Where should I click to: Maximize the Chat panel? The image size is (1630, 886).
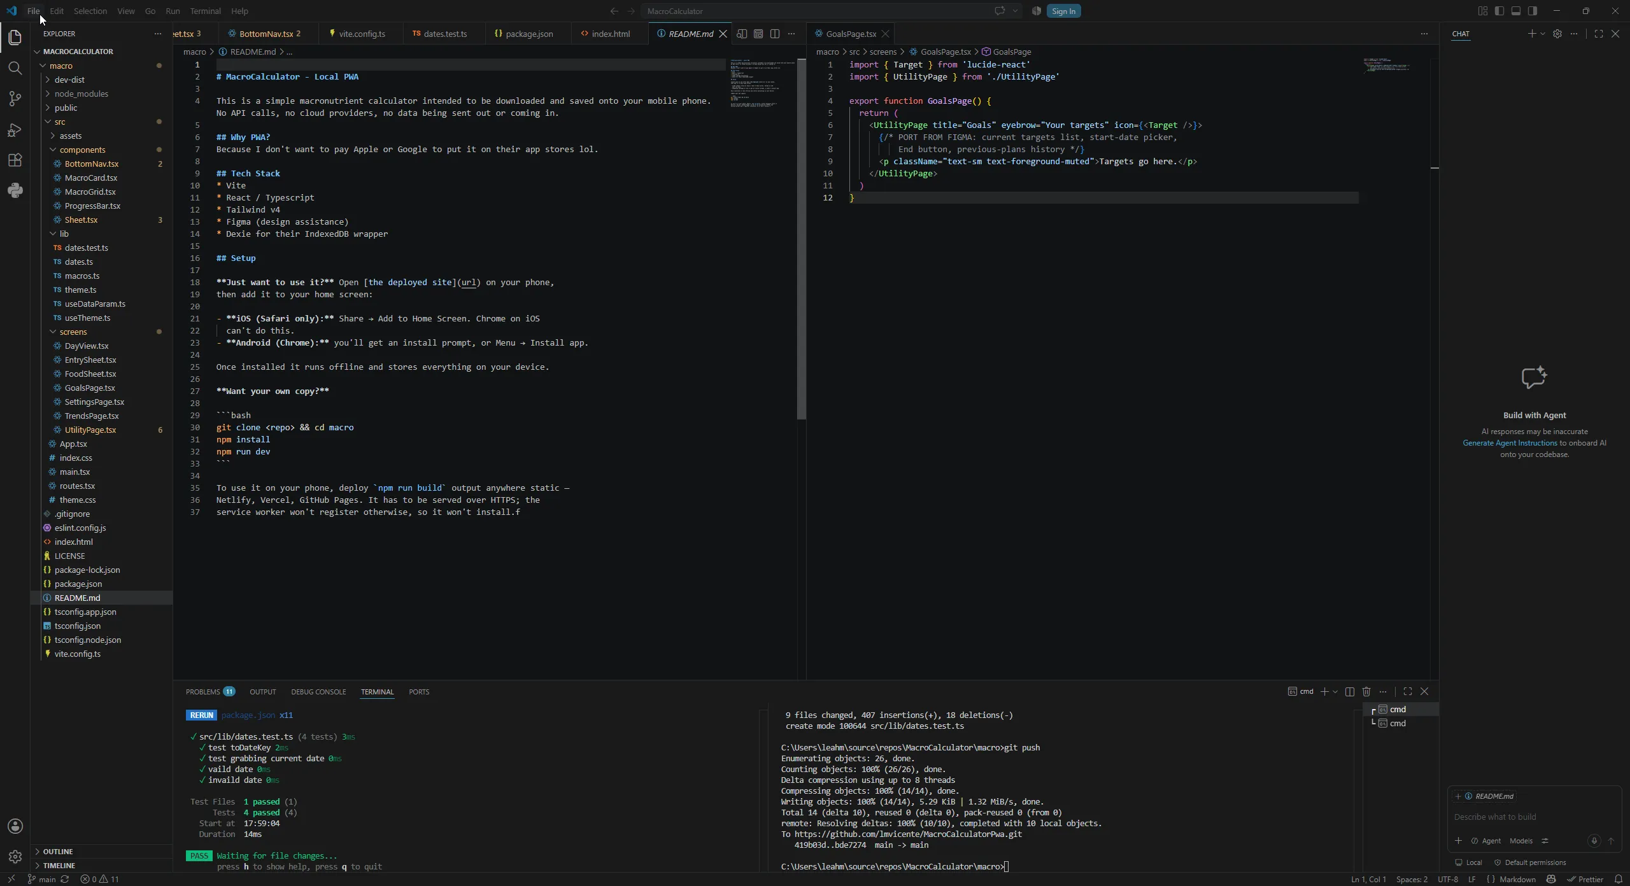click(1599, 34)
